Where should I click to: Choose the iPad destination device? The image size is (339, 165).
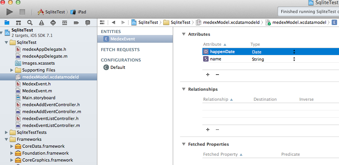coord(78,12)
